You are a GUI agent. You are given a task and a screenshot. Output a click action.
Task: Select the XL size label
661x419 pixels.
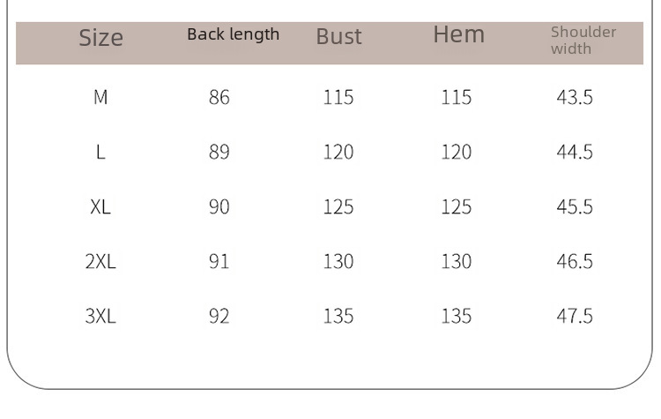click(x=100, y=206)
